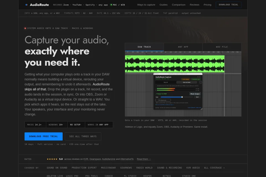Click the How to record in Ableton link

click(165, 105)
